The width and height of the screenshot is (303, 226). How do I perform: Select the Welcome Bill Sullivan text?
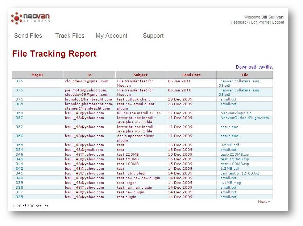[264, 17]
